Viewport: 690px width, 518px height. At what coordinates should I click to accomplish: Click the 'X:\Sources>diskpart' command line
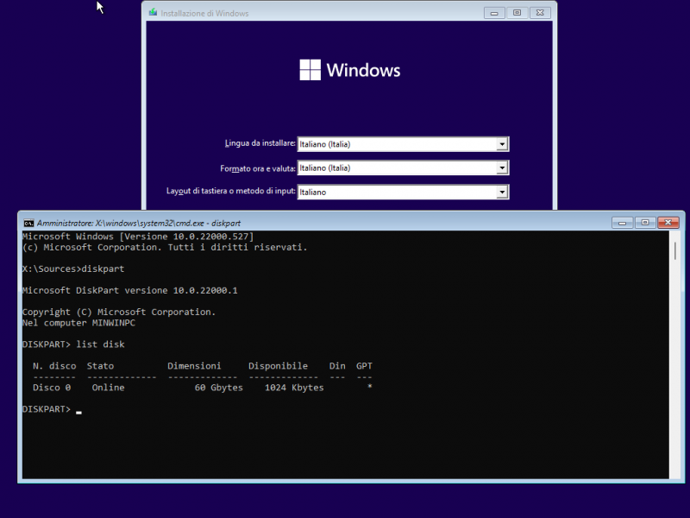[x=73, y=269]
